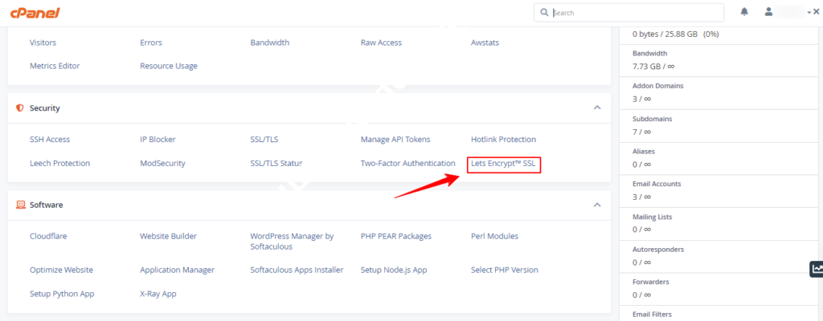
Task: Click the user account icon
Action: click(768, 12)
